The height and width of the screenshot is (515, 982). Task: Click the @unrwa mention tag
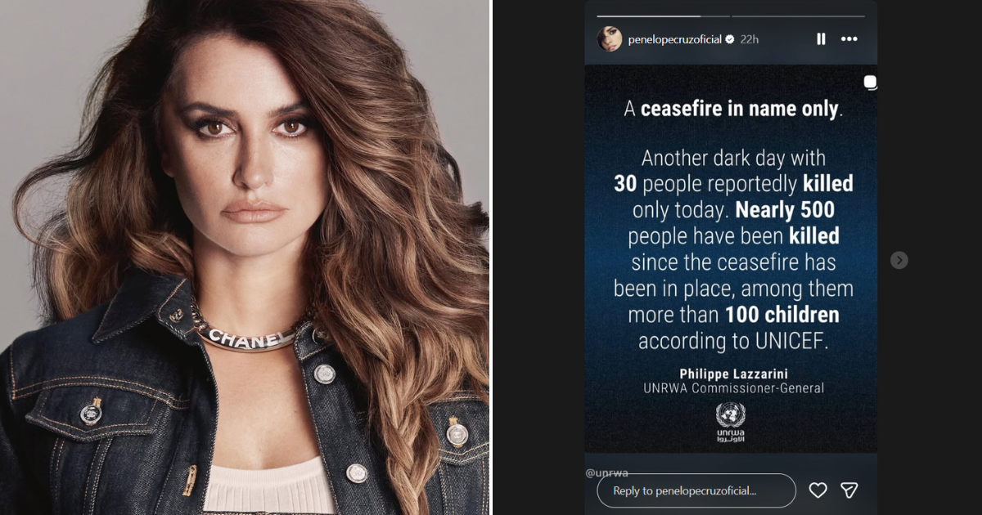coord(606,472)
